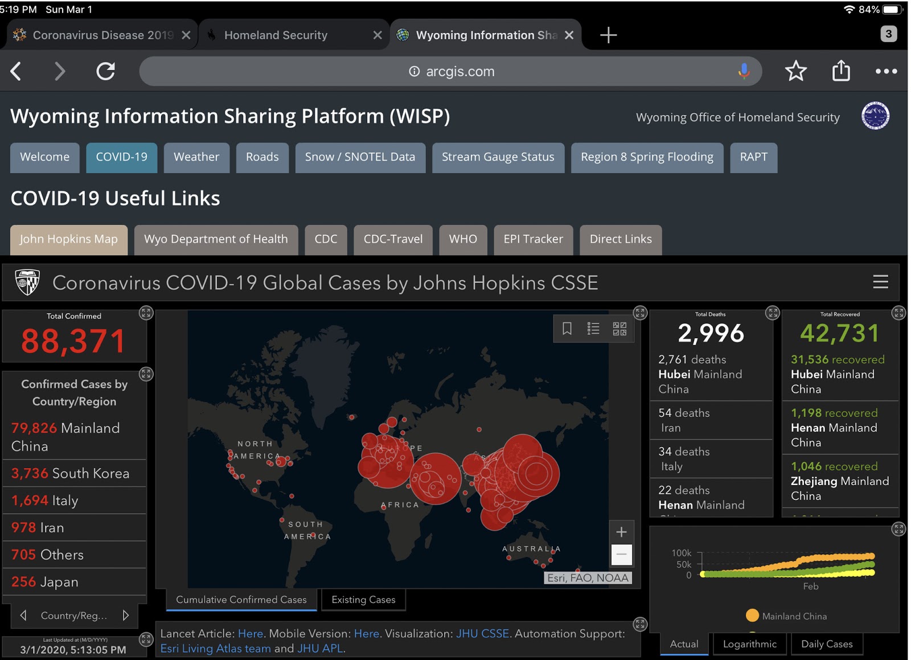
Task: Open the basemap gallery grid icon
Action: 619,329
